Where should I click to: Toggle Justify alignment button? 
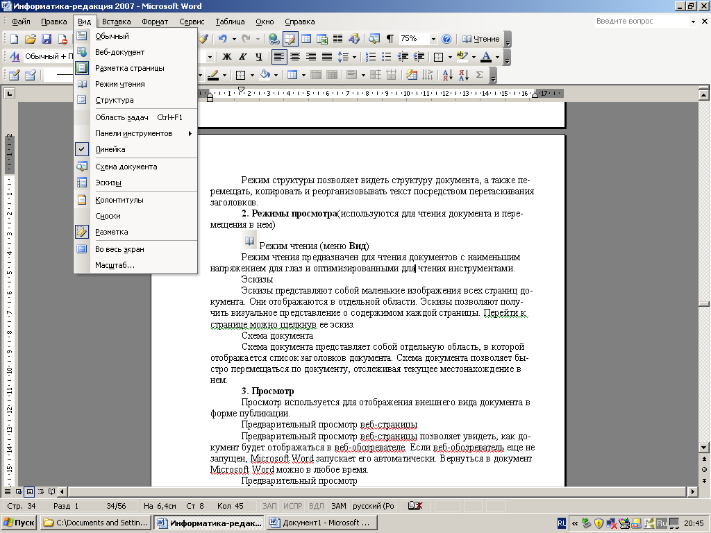(327, 57)
